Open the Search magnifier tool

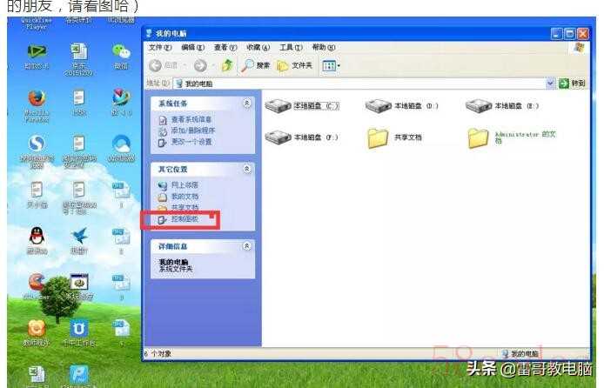click(x=255, y=65)
